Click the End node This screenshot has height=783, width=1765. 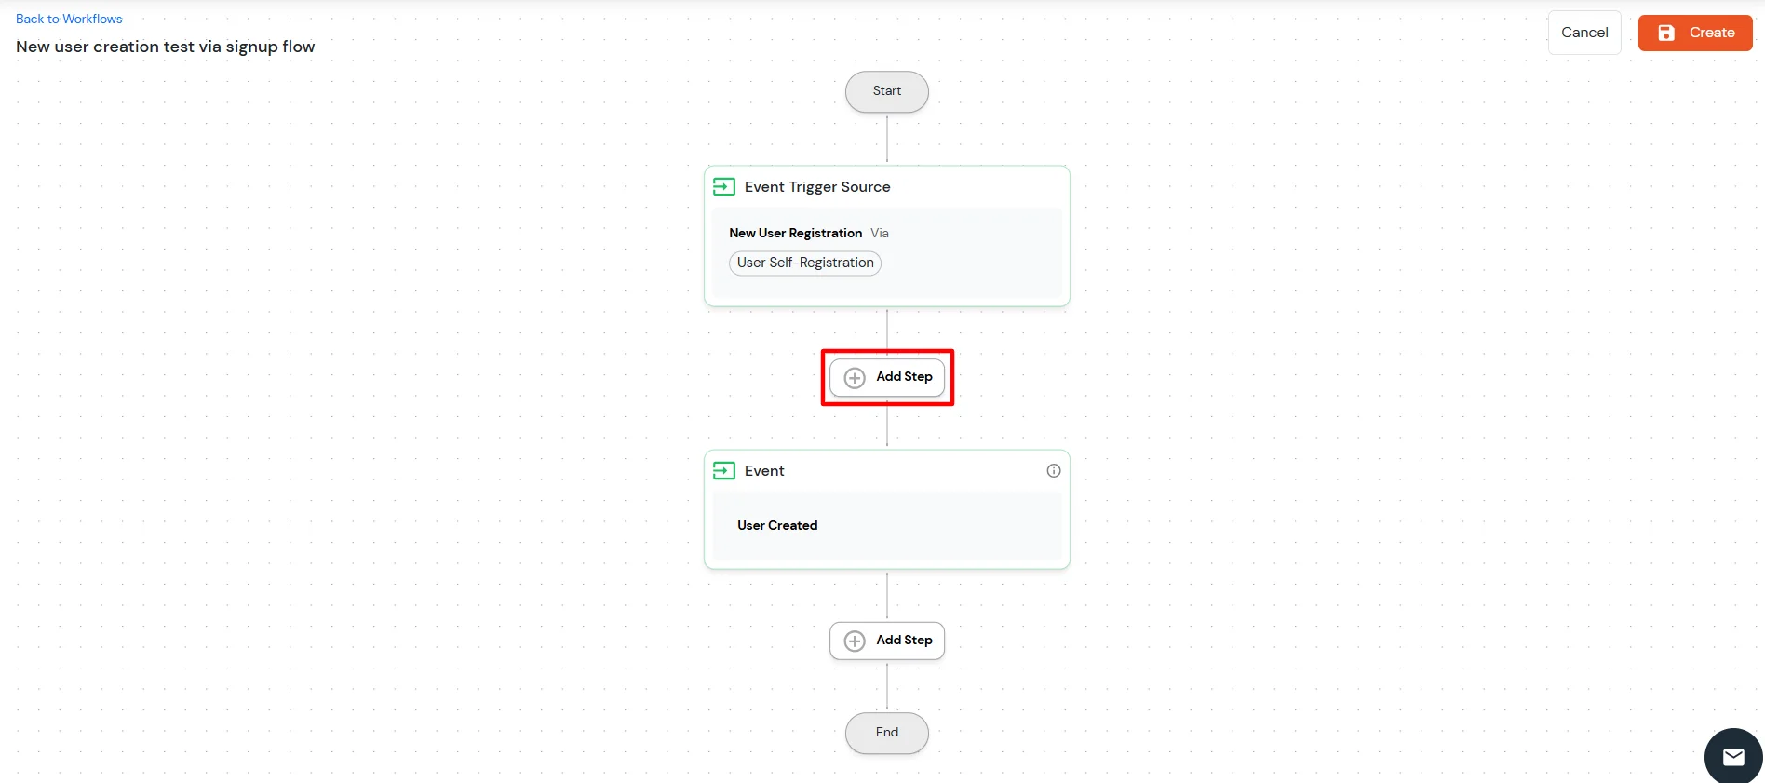click(886, 733)
